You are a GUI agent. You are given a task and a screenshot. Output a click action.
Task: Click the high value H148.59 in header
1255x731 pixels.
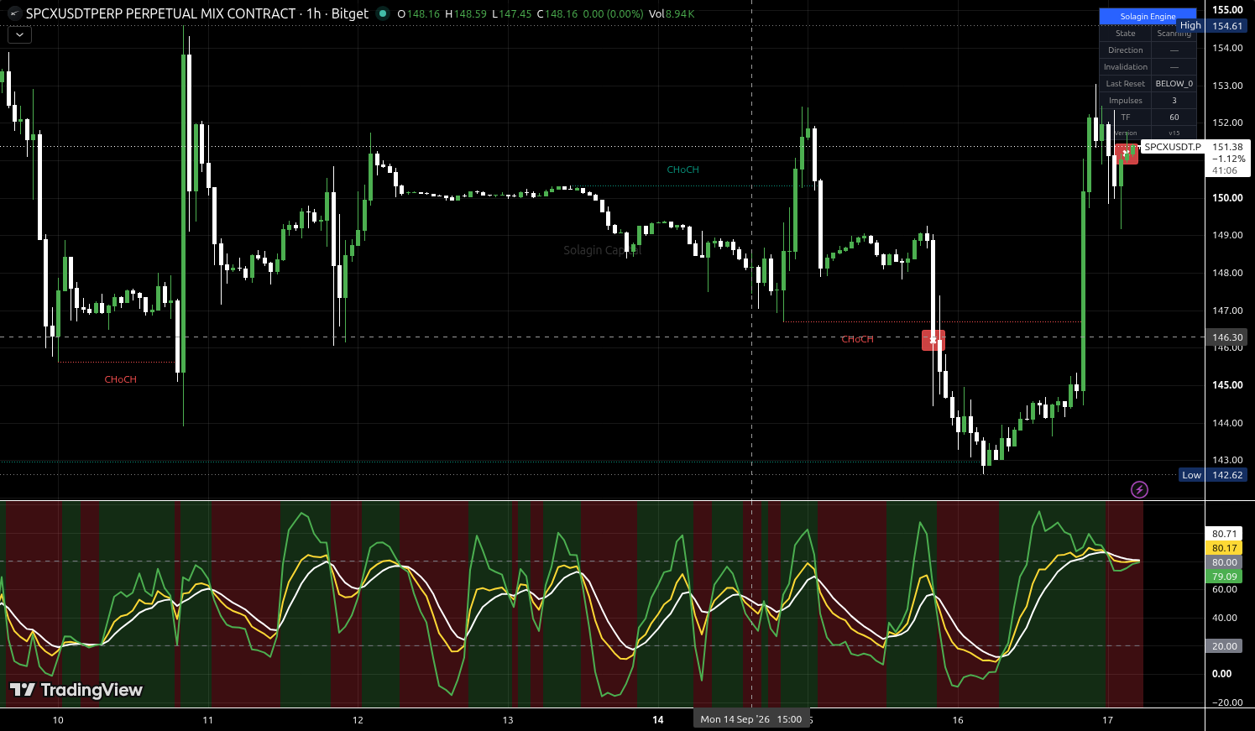(464, 14)
